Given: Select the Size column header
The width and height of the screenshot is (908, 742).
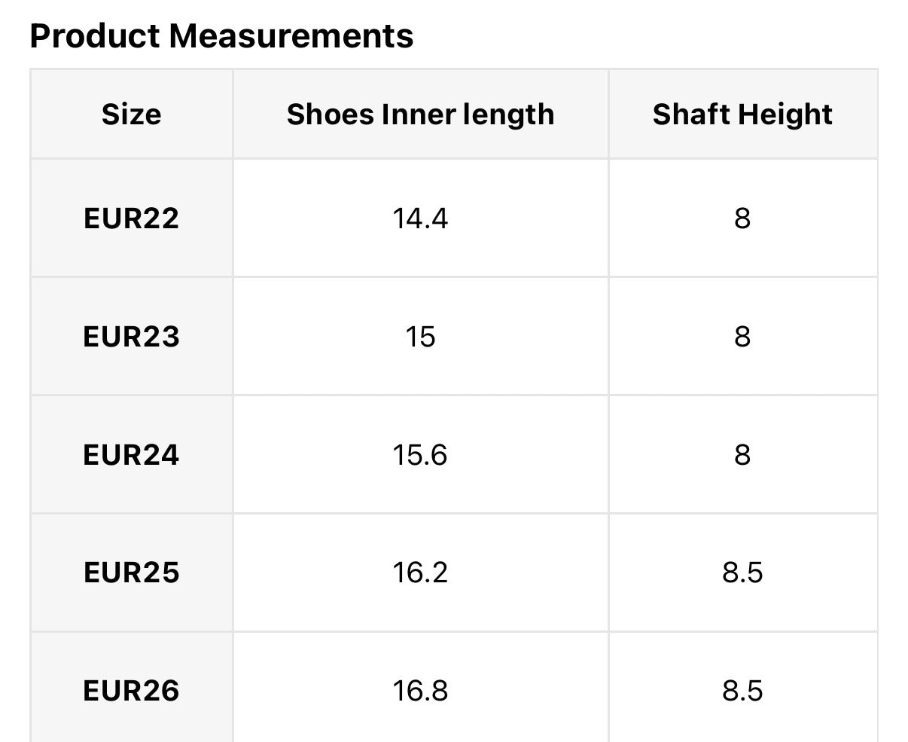Looking at the screenshot, I should pyautogui.click(x=132, y=115).
